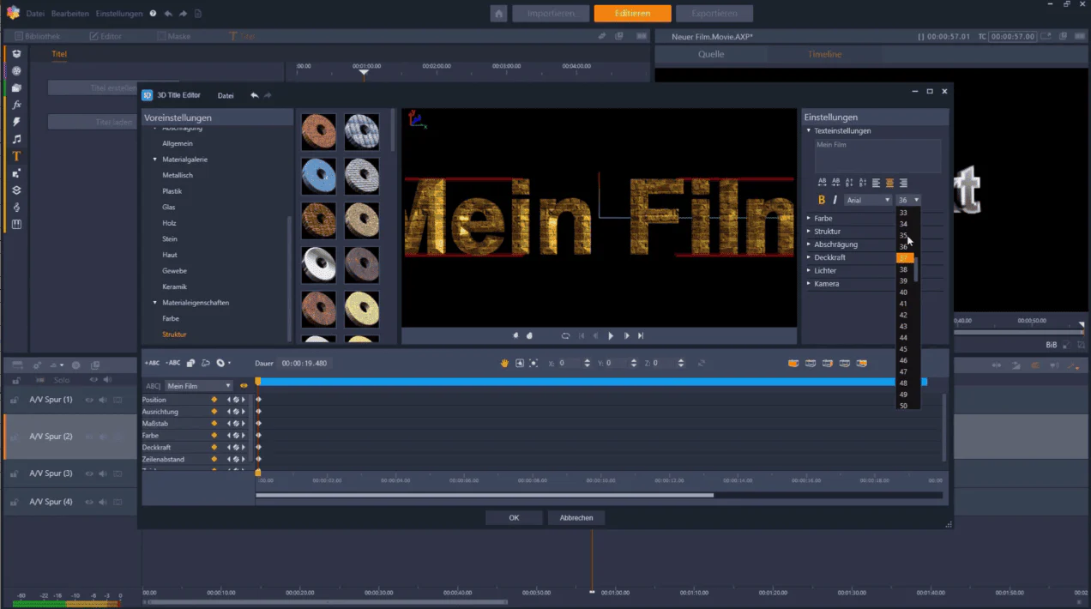Click the Abbrechen button
The height and width of the screenshot is (609, 1091).
click(576, 518)
